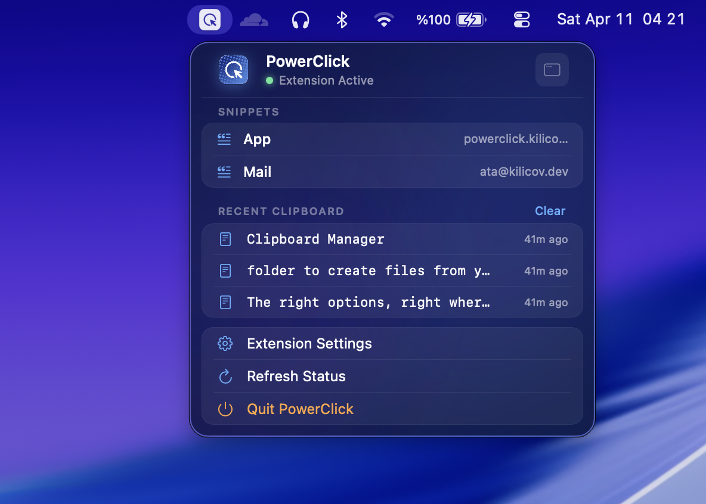Toggle Wi-Fi from the menu bar
The width and height of the screenshot is (706, 504).
(x=383, y=19)
